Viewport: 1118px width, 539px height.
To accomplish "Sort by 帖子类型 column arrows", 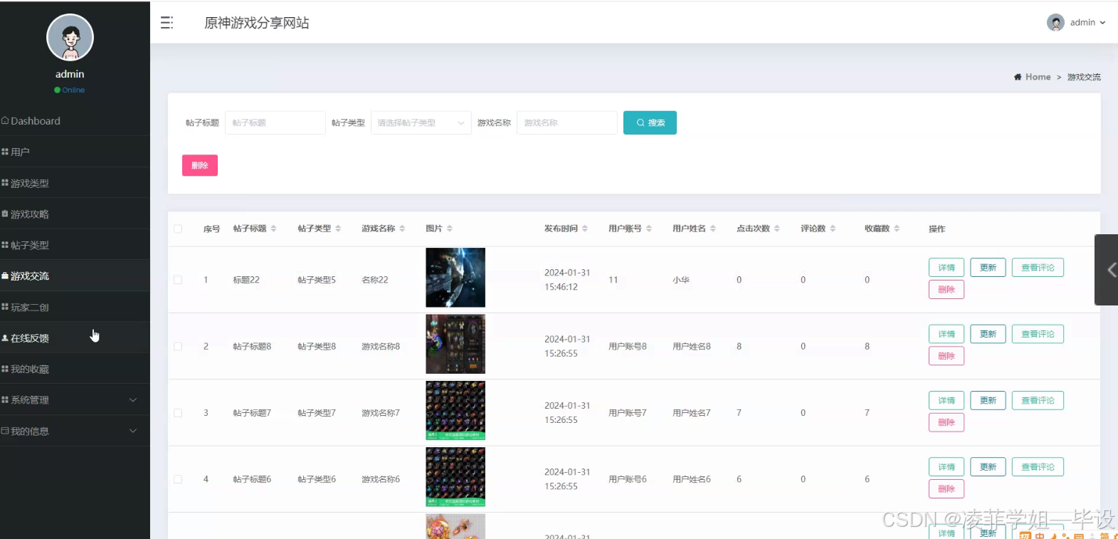I will [x=338, y=229].
